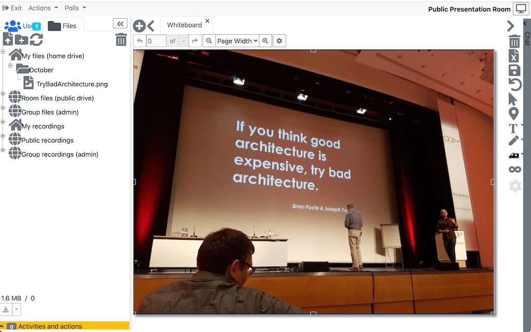This screenshot has height=332, width=531.
Task: Click the page number input field
Action: pos(156,41)
